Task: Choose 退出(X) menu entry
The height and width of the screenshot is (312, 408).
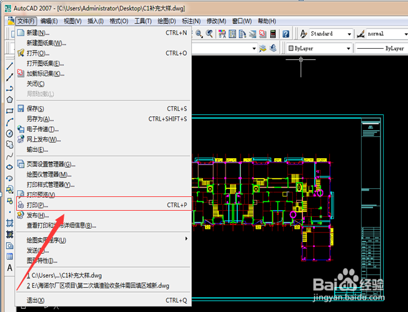Action: click(104, 300)
